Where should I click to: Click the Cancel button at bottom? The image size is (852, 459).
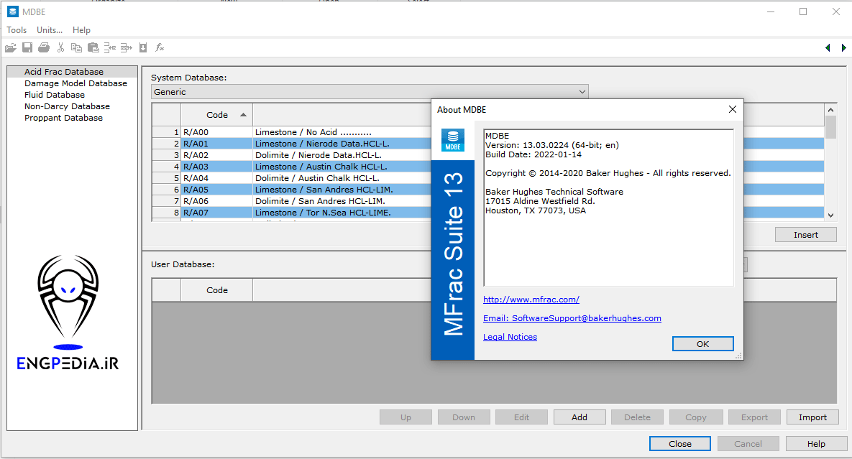[x=748, y=444]
